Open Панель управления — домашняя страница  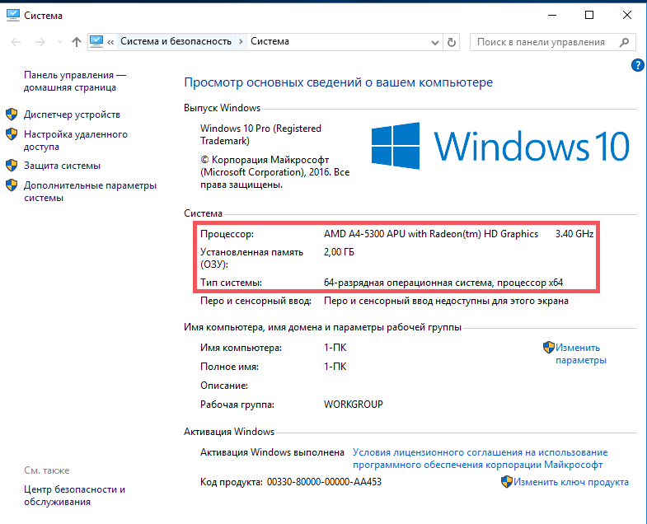(x=75, y=82)
